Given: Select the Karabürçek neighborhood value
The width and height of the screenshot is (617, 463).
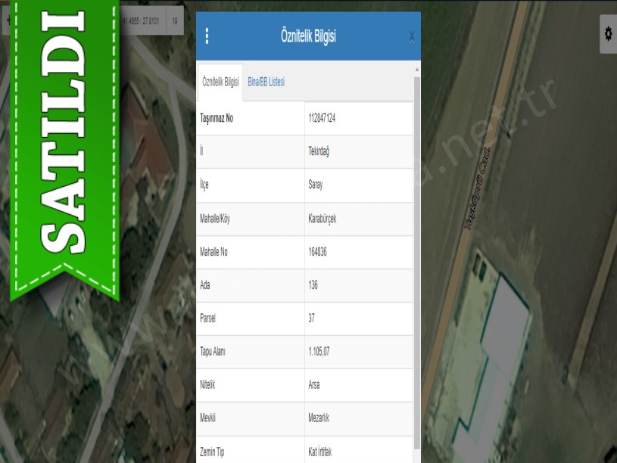Looking at the screenshot, I should pyautogui.click(x=324, y=219).
